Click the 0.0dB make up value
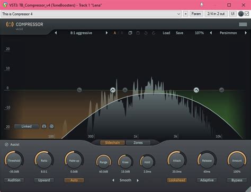The image size is (251, 192). pos(74,172)
